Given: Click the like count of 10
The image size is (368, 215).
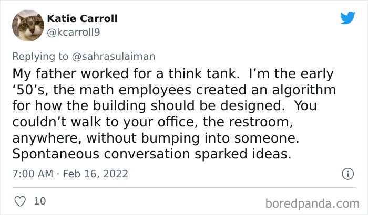Looking at the screenshot, I should pyautogui.click(x=39, y=201).
